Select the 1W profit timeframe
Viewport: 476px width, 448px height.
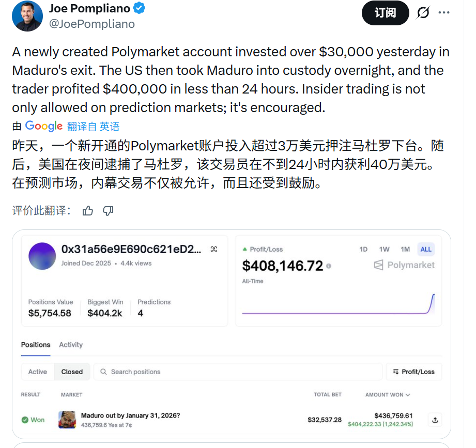[384, 249]
